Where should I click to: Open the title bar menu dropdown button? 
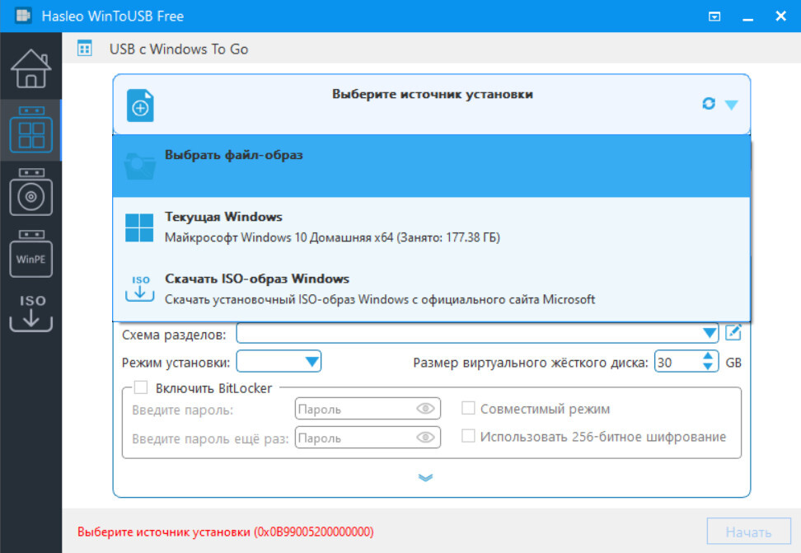click(714, 16)
